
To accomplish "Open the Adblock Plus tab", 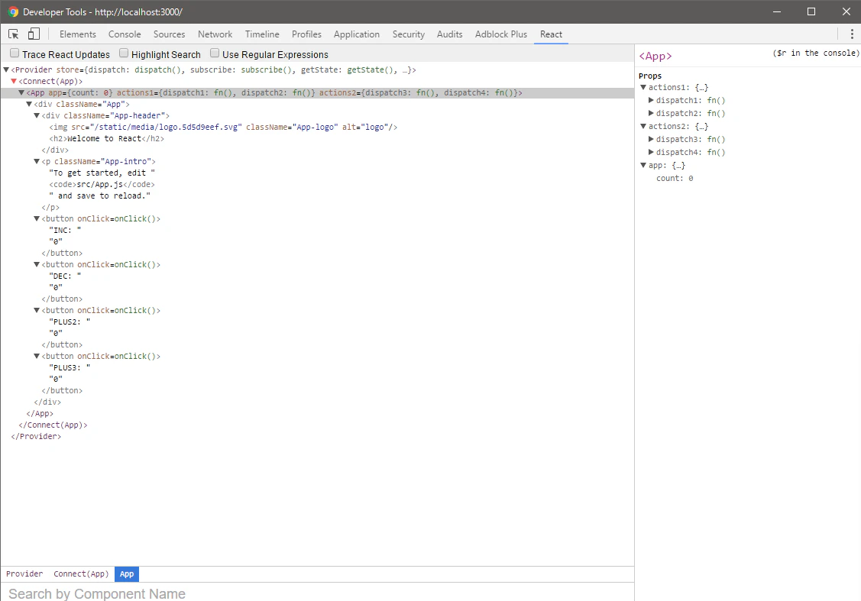I will pos(501,34).
